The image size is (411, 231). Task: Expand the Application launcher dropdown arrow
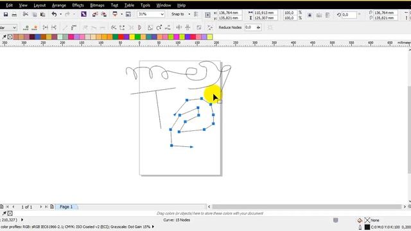121,14
